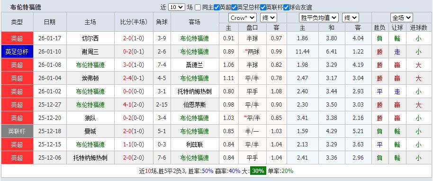Click score 0-2(0-1) for the 谢周三 match

click(134, 52)
